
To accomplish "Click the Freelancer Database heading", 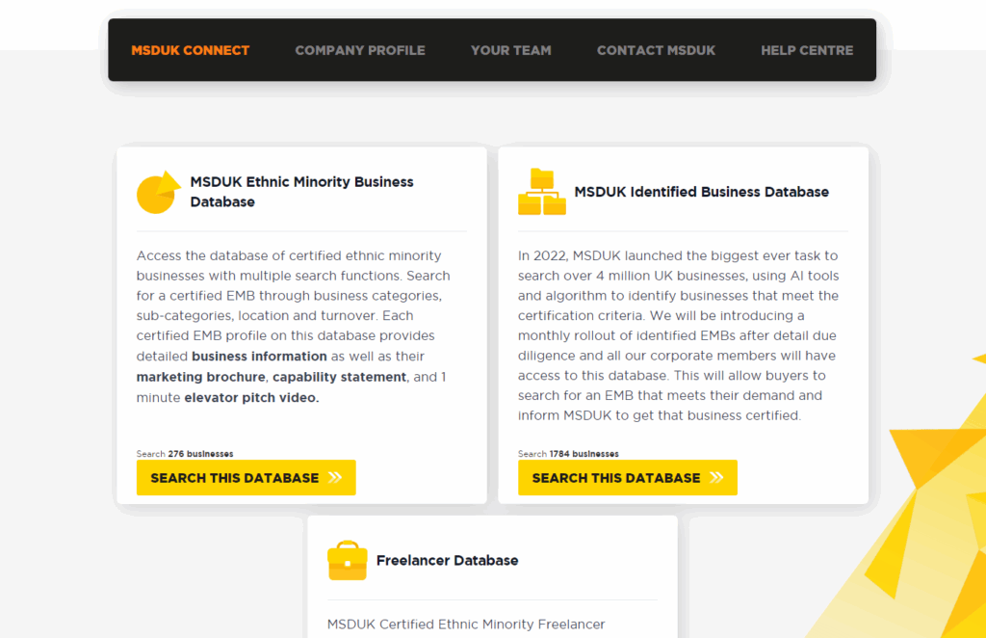I will [x=447, y=561].
